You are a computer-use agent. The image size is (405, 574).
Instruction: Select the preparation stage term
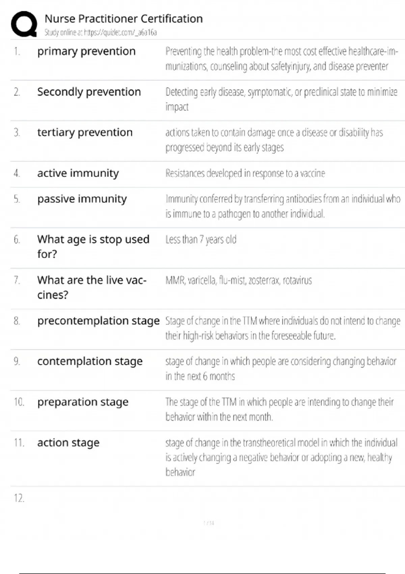point(83,402)
